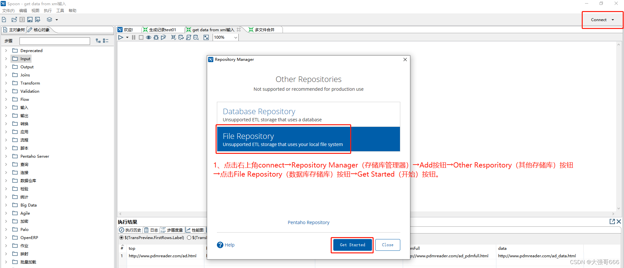Open the 100% zoom combo box
This screenshot has height=268, width=624.
(x=226, y=37)
